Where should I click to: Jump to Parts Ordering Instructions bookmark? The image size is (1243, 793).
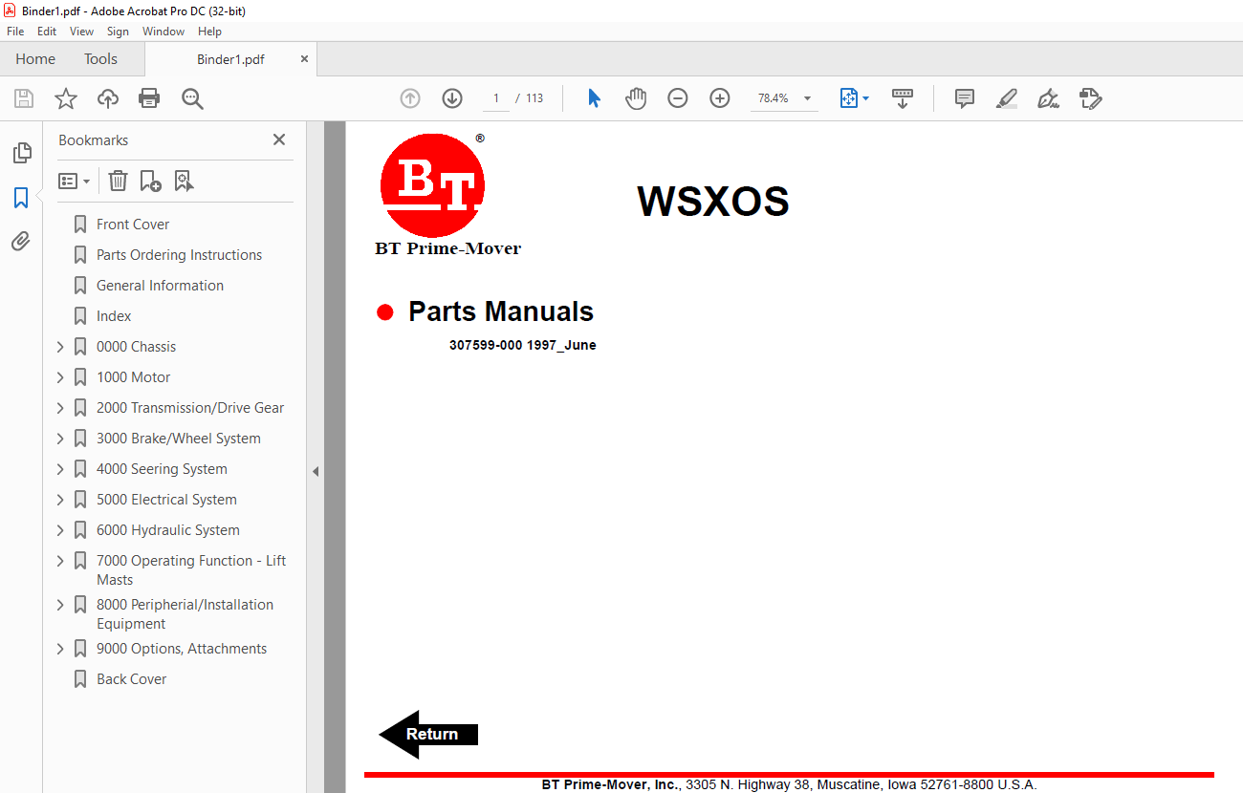[x=179, y=255]
